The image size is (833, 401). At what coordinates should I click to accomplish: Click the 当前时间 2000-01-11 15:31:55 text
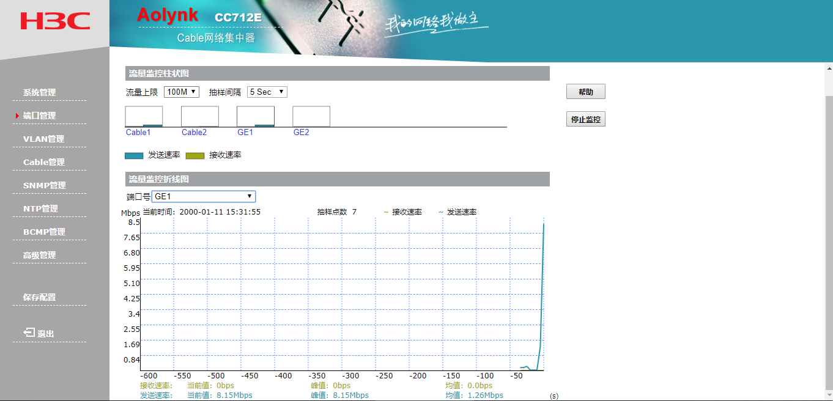point(201,212)
